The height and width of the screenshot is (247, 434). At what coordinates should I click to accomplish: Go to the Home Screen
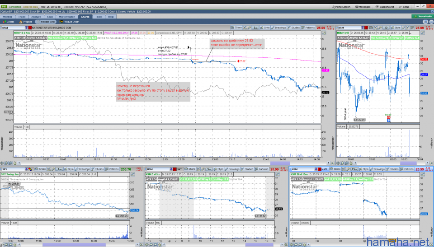click(341, 7)
